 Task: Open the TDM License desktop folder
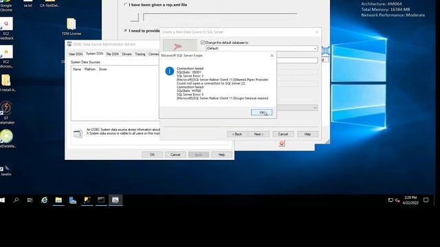click(x=71, y=27)
